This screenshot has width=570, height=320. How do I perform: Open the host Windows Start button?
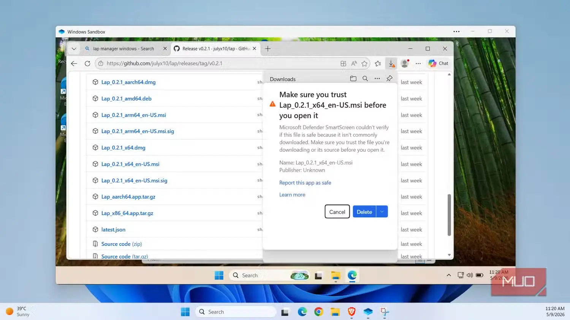tap(185, 312)
